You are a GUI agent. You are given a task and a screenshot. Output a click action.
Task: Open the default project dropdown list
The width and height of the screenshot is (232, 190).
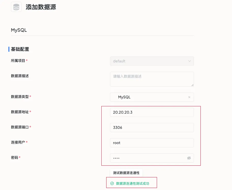[x=152, y=61]
